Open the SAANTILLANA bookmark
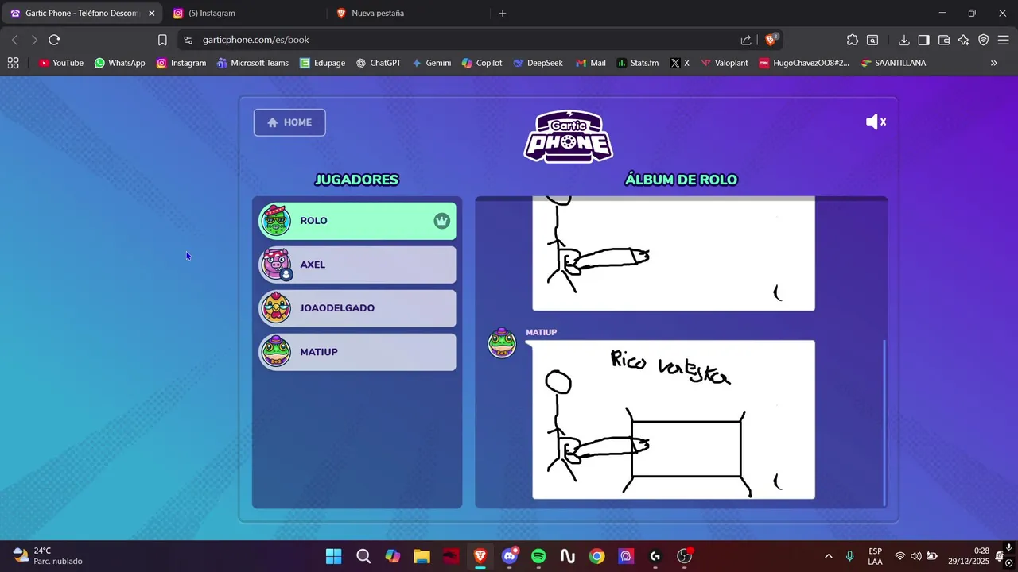Image resolution: width=1018 pixels, height=572 pixels. [893, 63]
